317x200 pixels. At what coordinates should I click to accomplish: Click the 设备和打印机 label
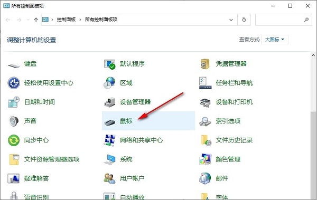click(x=234, y=102)
